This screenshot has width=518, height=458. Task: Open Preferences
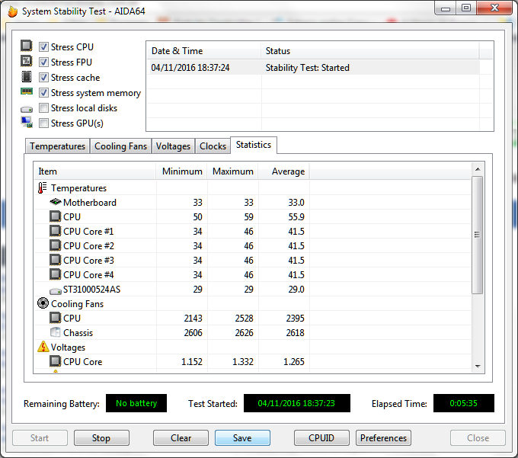[x=383, y=438]
